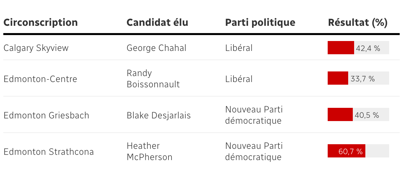Click the Candidat élu column header
The height and width of the screenshot is (172, 403).
(x=157, y=22)
